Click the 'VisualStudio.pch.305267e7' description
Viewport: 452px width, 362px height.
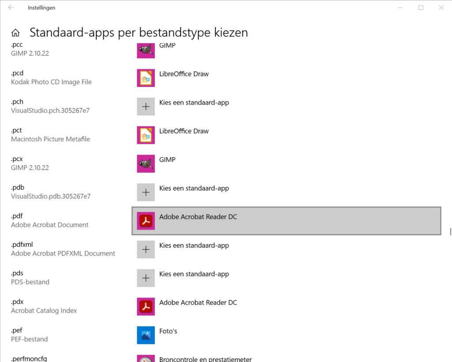pyautogui.click(x=50, y=111)
